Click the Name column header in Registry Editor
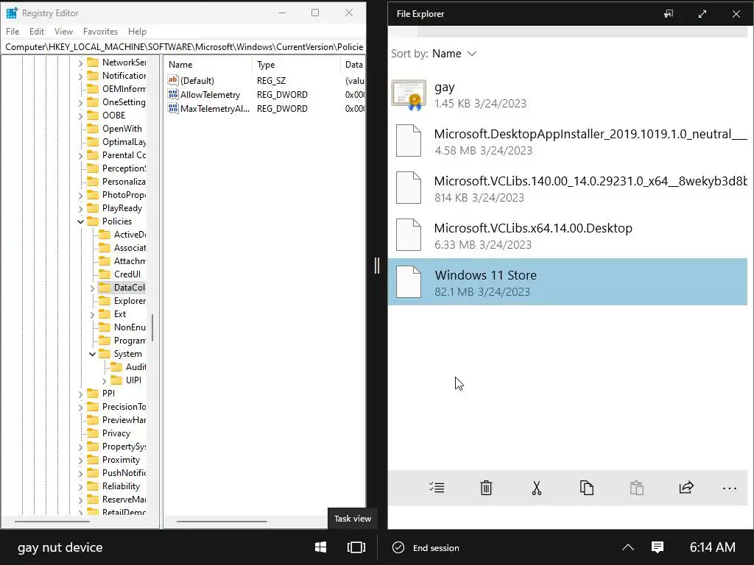Screen dimensions: 754x565 click(x=208, y=65)
